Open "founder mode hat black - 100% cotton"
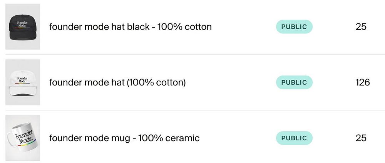Image resolution: width=385 pixels, height=163 pixels. tap(130, 27)
